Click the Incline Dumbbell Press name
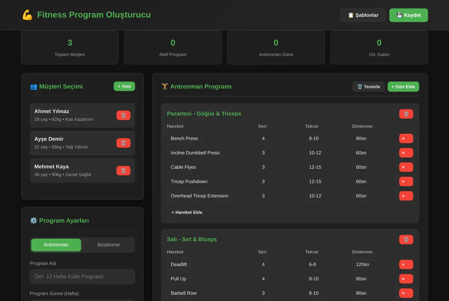The image size is (449, 301). click(195, 153)
